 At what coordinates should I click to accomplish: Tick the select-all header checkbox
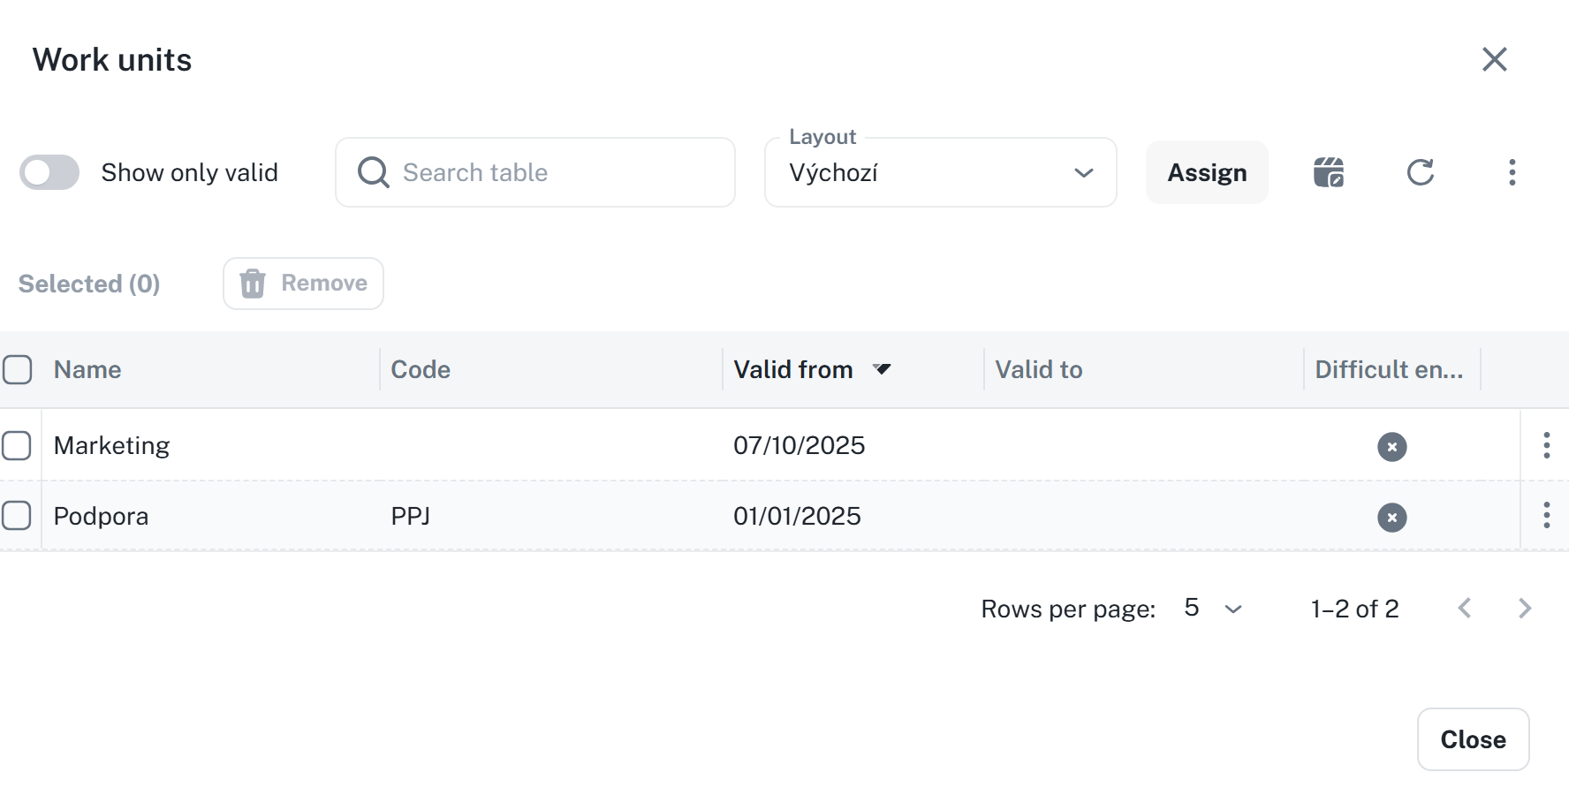click(x=17, y=369)
